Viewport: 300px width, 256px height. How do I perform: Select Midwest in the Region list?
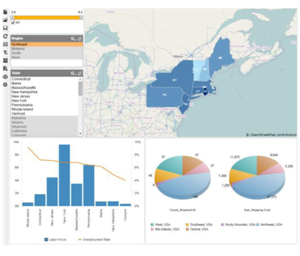coord(47,49)
